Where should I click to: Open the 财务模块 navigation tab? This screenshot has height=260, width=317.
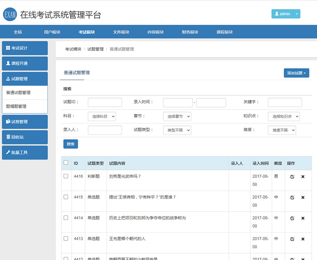click(x=190, y=32)
